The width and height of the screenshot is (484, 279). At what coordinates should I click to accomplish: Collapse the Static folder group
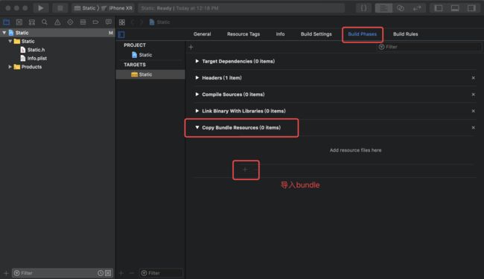click(10, 41)
